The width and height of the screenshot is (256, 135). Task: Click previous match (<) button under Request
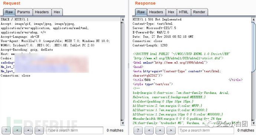pyautogui.click(x=17, y=130)
